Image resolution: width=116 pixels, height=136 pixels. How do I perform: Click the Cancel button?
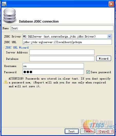[104, 131]
